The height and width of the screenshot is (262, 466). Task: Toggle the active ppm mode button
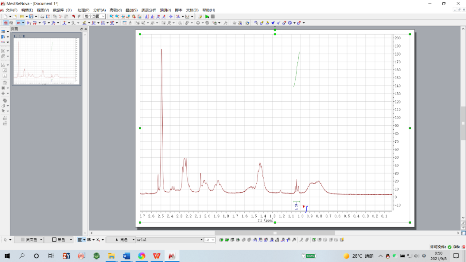19,23
